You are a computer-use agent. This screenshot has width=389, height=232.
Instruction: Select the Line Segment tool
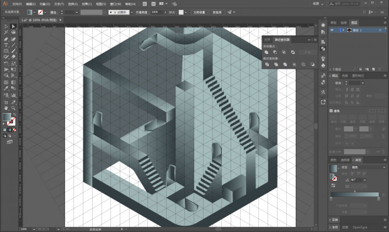[x=13, y=45]
